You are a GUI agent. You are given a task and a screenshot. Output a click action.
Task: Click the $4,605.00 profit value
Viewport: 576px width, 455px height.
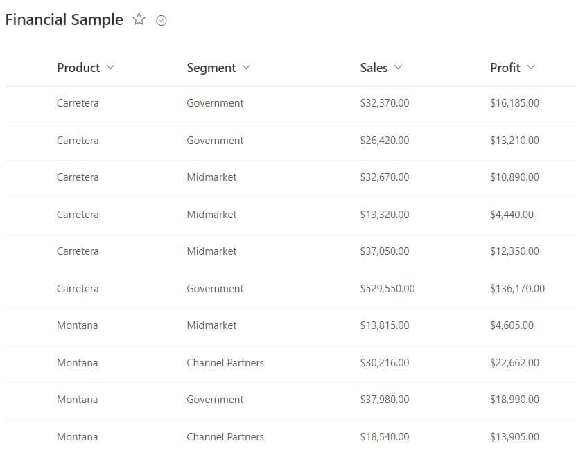(x=512, y=325)
